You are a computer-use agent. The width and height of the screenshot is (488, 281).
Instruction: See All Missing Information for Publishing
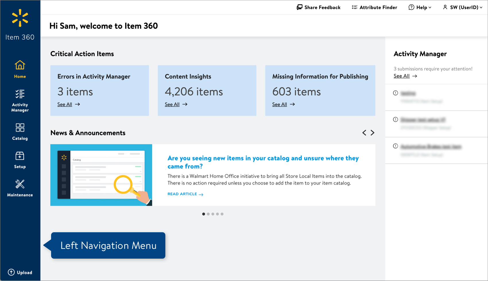280,104
